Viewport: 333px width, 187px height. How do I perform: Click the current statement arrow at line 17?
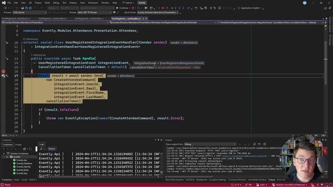(3, 76)
